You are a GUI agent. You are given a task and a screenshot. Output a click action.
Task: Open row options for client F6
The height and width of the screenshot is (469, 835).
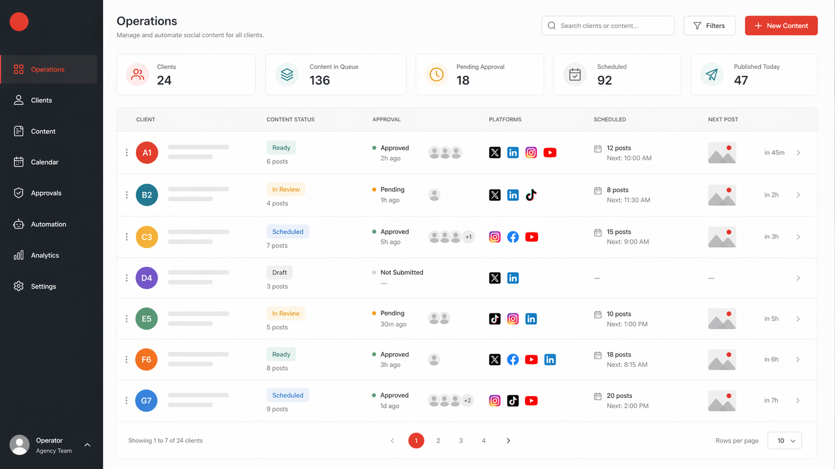coord(126,359)
